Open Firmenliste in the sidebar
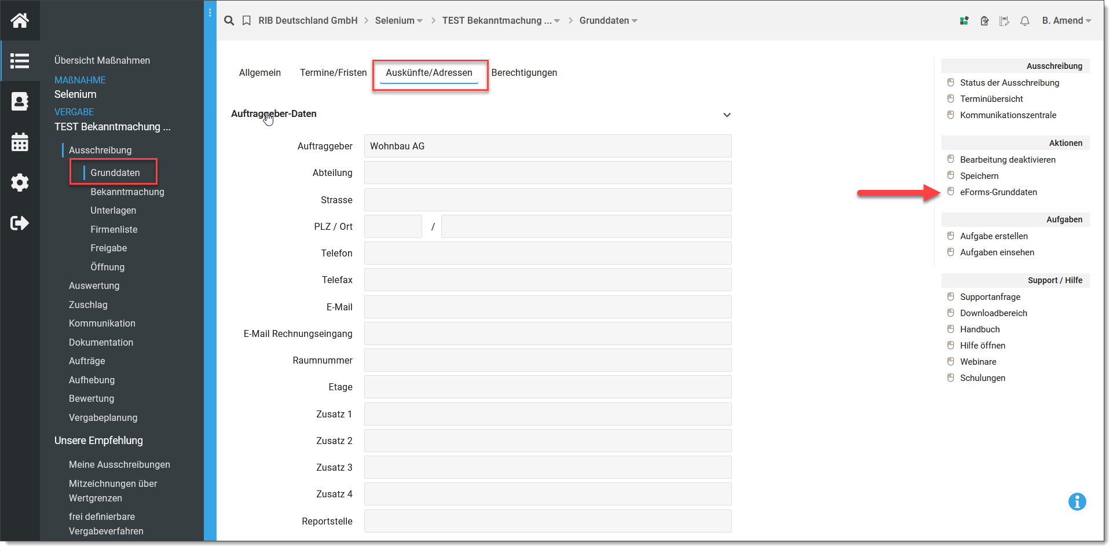The height and width of the screenshot is (550, 1113). tap(114, 229)
